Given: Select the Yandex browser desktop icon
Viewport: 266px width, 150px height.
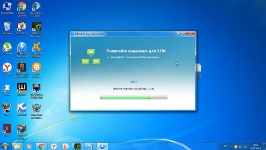Looking at the screenshot, I should point(7,69).
